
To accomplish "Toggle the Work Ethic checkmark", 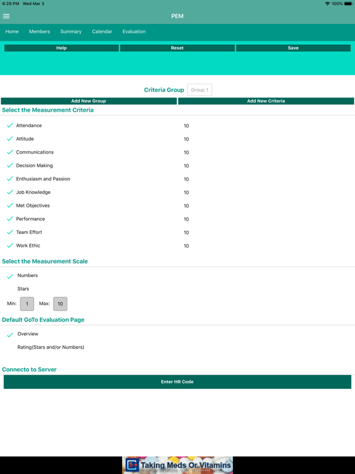I will point(10,245).
